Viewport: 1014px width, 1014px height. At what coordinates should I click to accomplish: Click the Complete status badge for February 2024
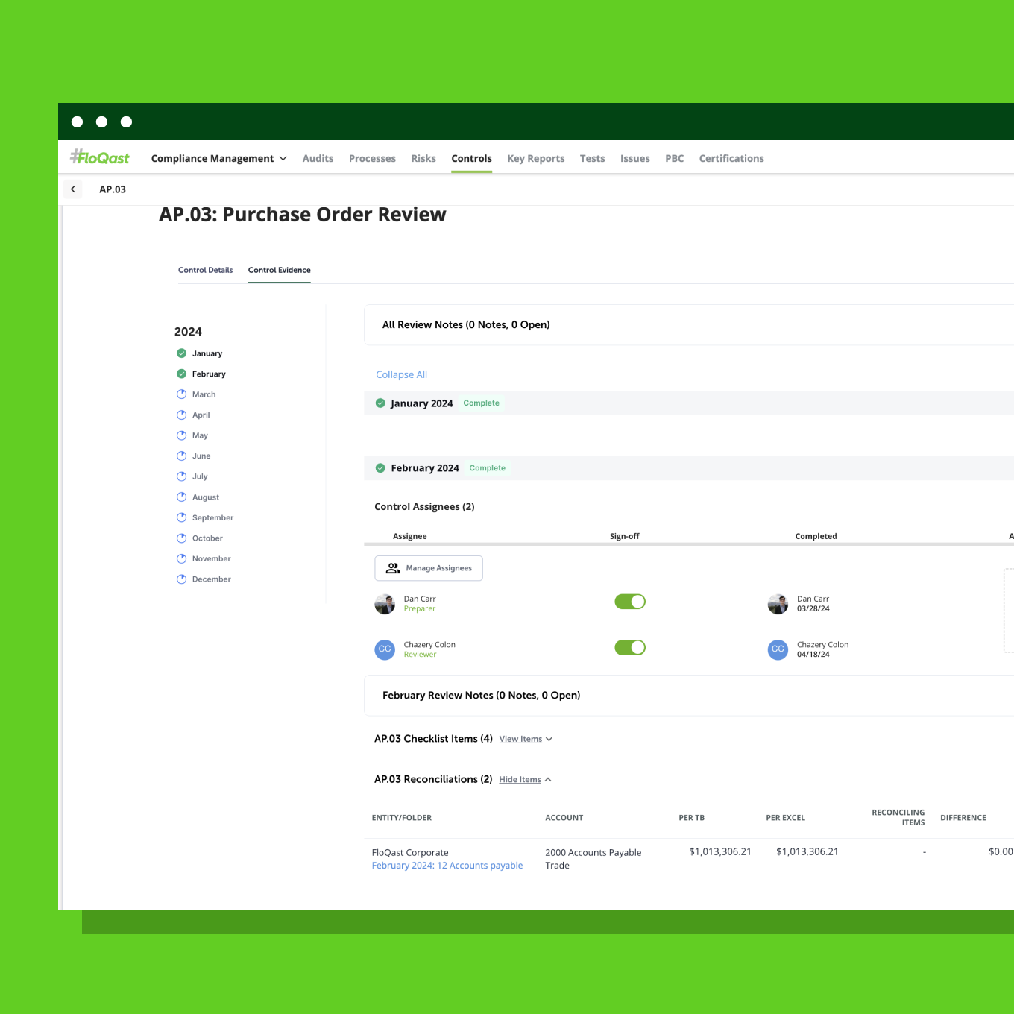click(x=488, y=468)
